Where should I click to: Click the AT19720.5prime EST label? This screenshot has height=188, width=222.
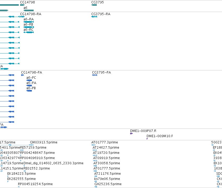[106, 153]
